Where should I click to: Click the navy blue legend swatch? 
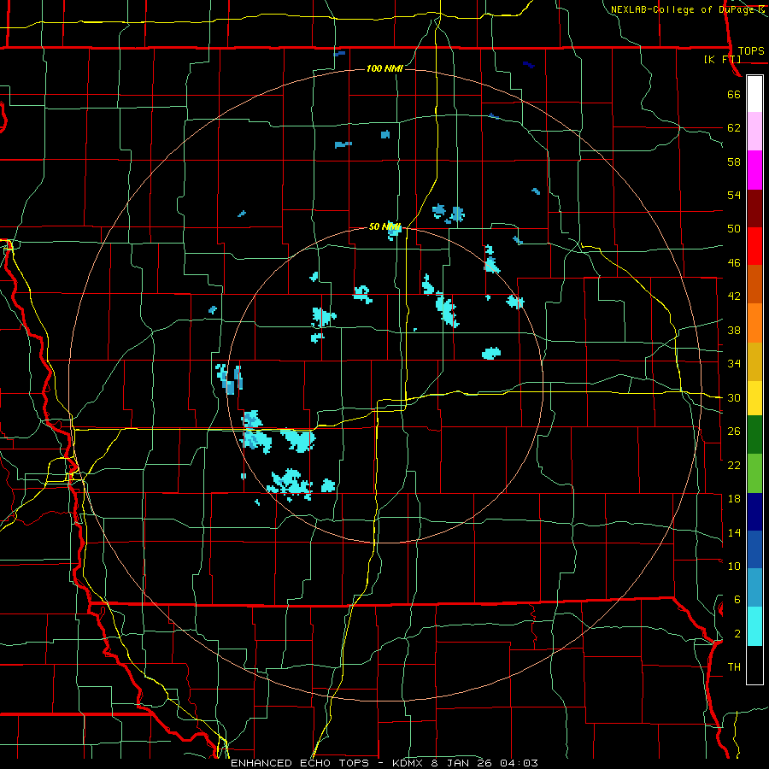click(x=754, y=512)
